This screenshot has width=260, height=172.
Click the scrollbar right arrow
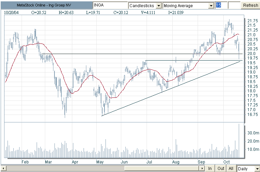202,169
